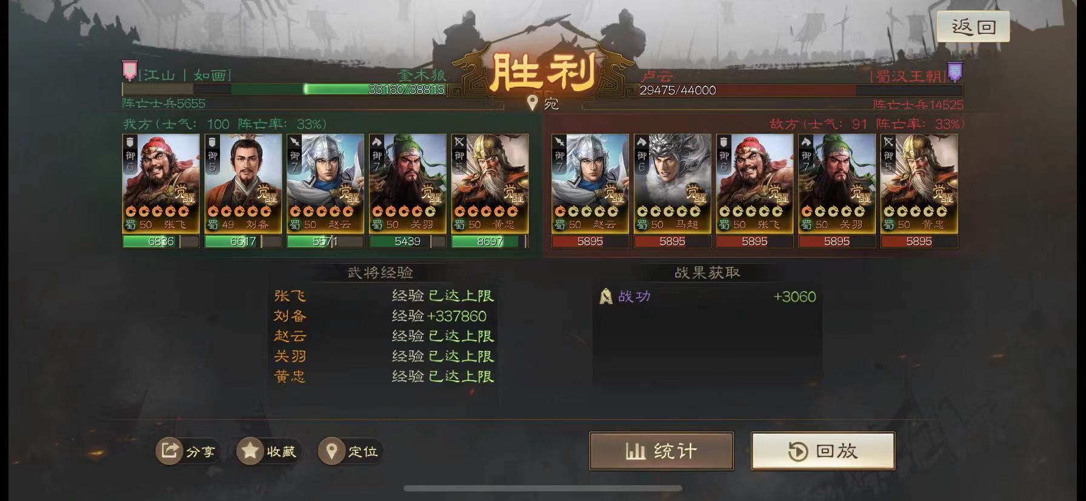Click the 分享 share icon
1086x501 pixels.
point(170,451)
